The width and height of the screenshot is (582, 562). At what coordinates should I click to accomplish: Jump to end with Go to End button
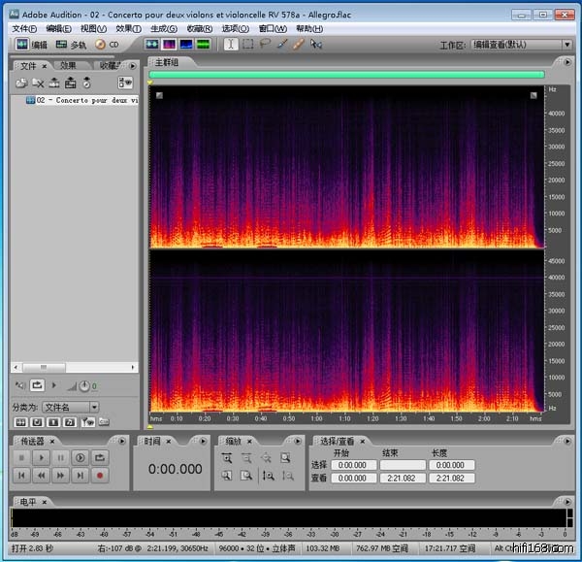80,476
